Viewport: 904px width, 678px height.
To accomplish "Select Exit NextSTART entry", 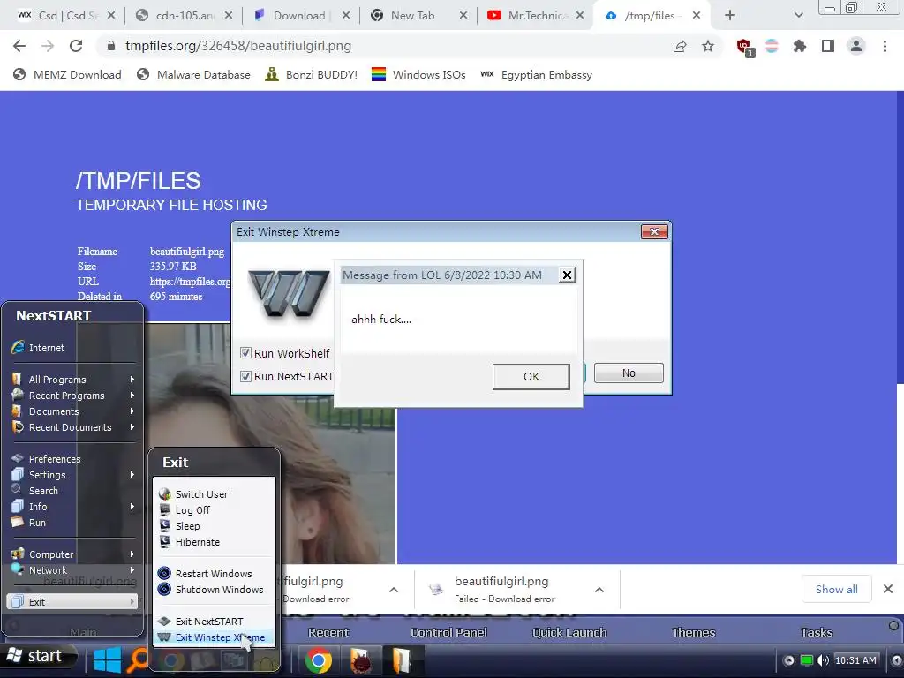I will pyautogui.click(x=214, y=621).
